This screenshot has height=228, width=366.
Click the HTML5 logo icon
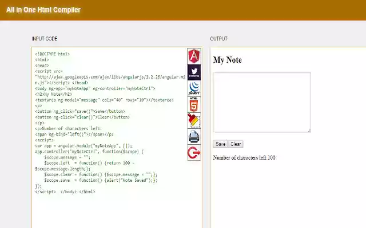[x=194, y=104]
